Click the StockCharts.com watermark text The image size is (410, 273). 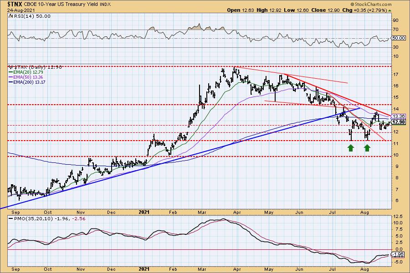pos(371,4)
